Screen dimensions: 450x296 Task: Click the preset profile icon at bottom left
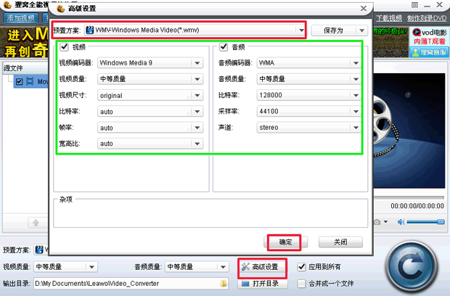[38, 250]
